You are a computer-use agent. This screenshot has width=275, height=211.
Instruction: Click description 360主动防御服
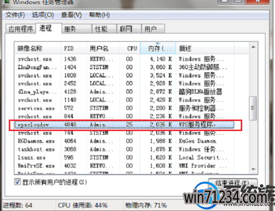coord(203,68)
